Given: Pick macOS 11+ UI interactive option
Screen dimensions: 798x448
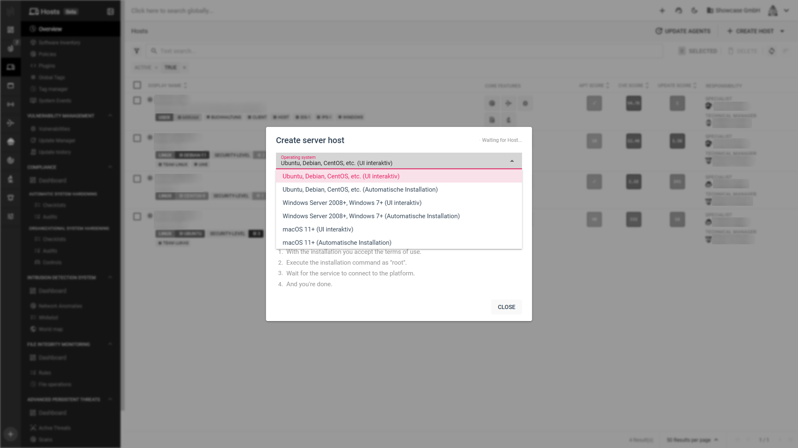Looking at the screenshot, I should coord(318,229).
